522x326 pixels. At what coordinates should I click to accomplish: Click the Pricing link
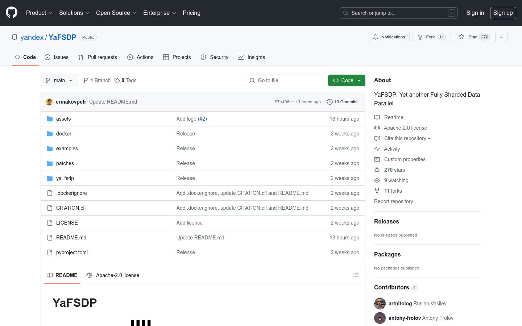(191, 13)
